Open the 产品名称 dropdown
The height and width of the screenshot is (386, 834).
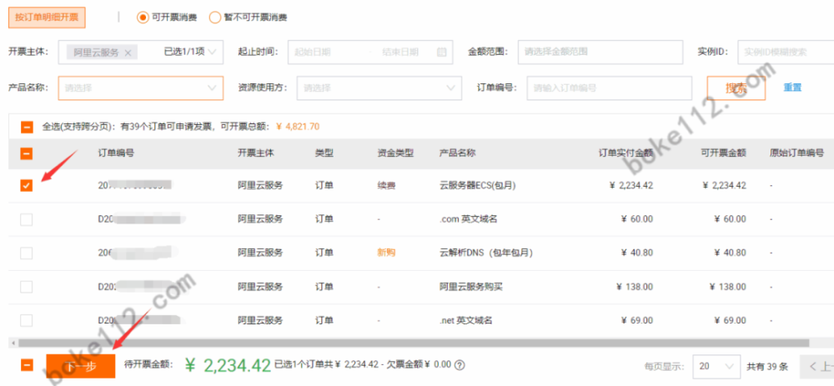[x=141, y=88]
